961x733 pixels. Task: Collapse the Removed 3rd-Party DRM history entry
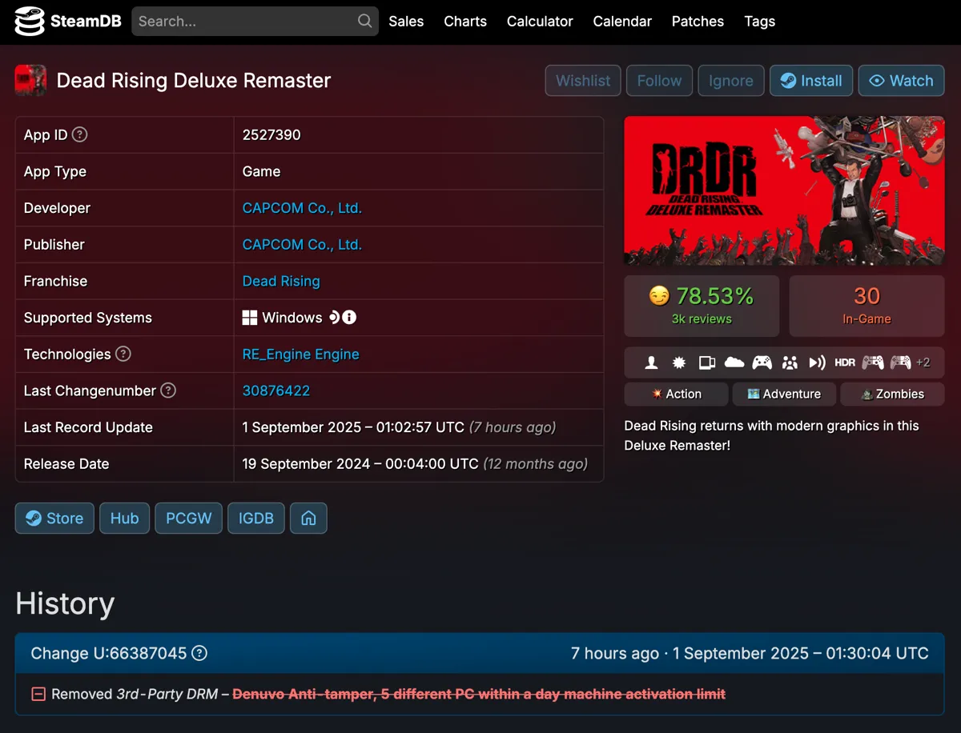(x=38, y=694)
